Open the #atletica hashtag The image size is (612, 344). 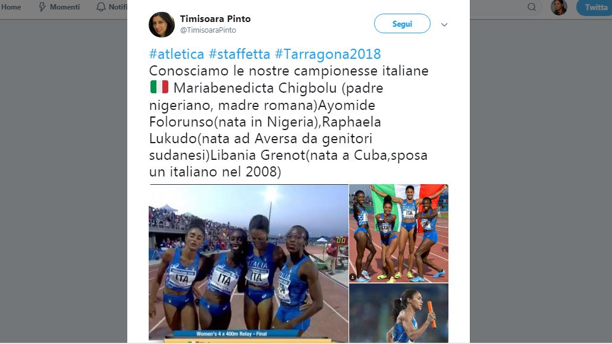click(x=177, y=54)
